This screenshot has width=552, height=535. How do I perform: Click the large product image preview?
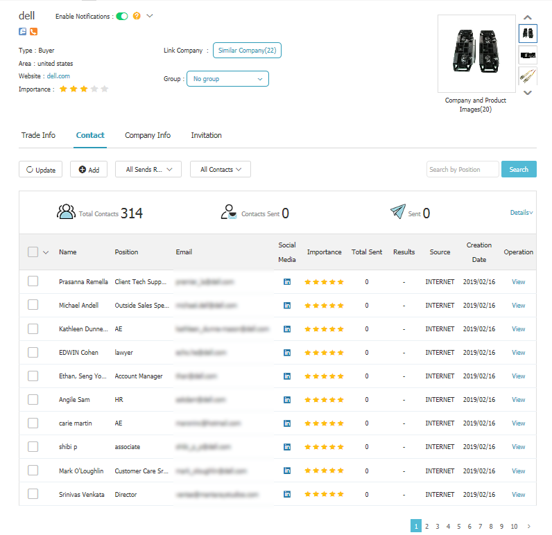(x=476, y=53)
